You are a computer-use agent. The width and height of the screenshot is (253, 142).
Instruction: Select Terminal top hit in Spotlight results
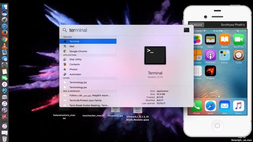click(88, 41)
